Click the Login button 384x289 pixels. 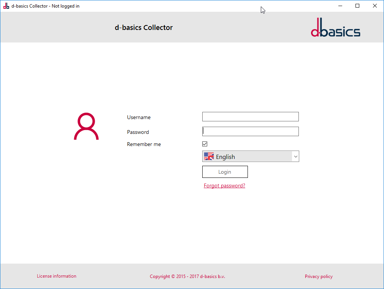tap(225, 172)
